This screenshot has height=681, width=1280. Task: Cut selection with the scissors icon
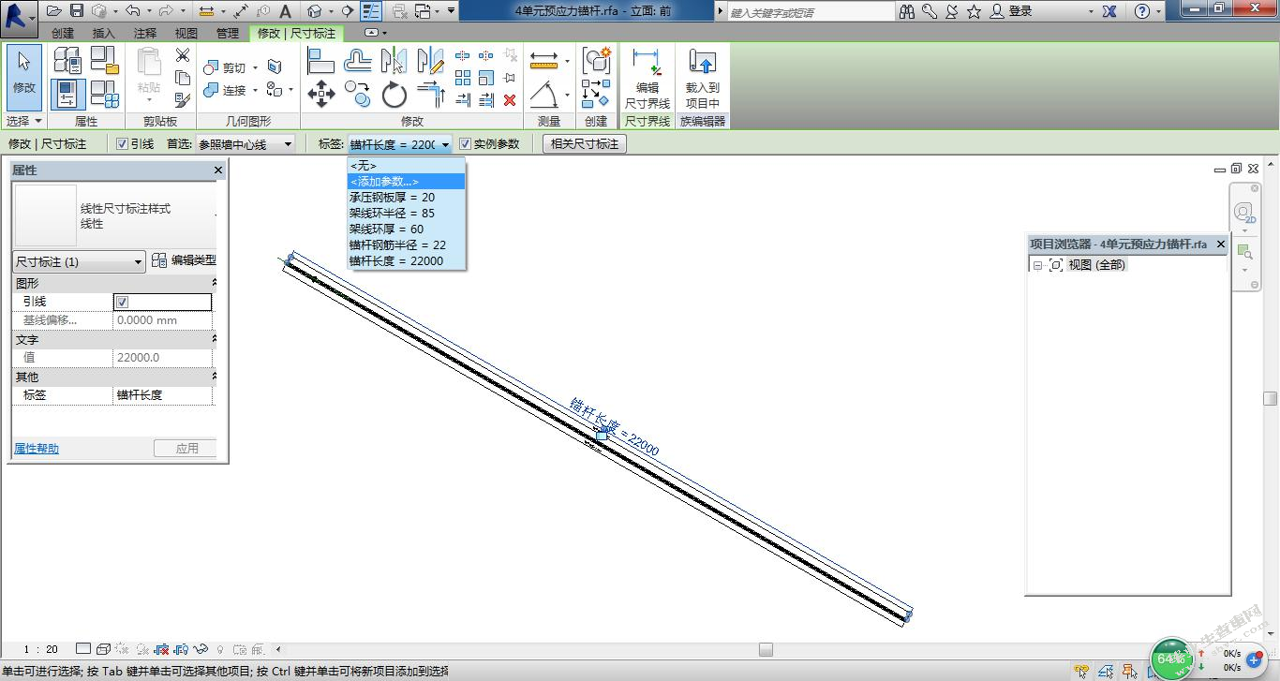point(183,55)
